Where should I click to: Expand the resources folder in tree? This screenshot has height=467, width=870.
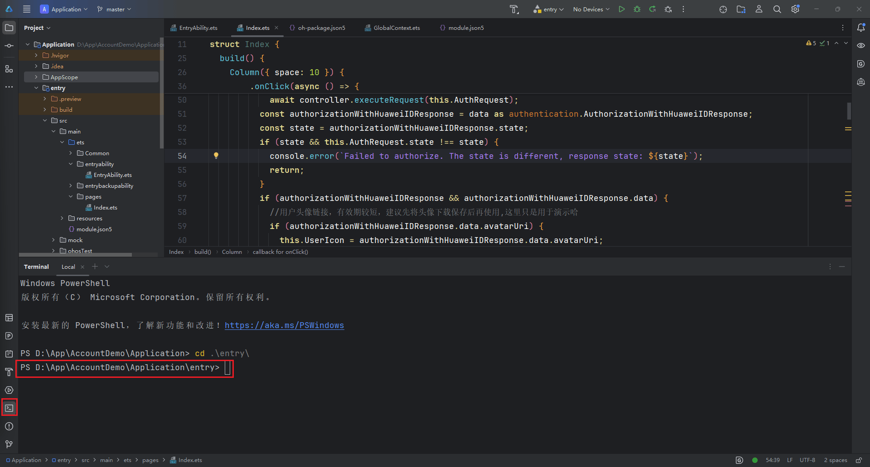(x=62, y=219)
